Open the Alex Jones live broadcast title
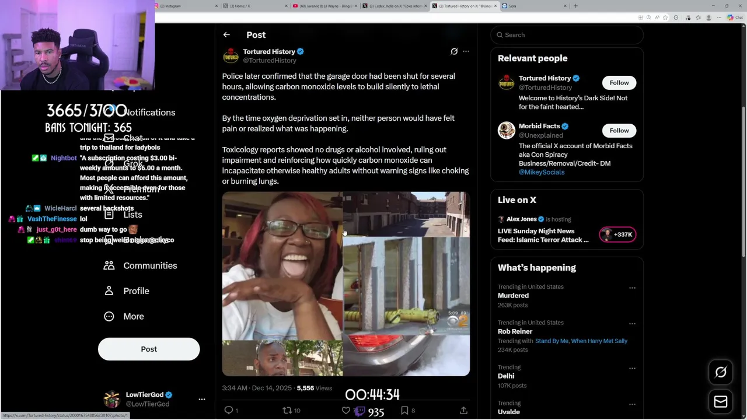 coord(543,235)
